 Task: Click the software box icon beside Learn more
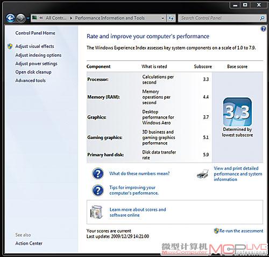(97, 212)
